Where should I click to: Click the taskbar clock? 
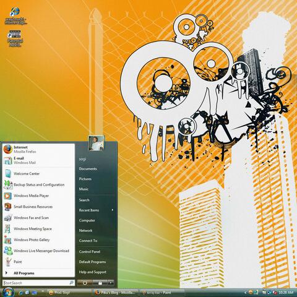tap(286, 293)
